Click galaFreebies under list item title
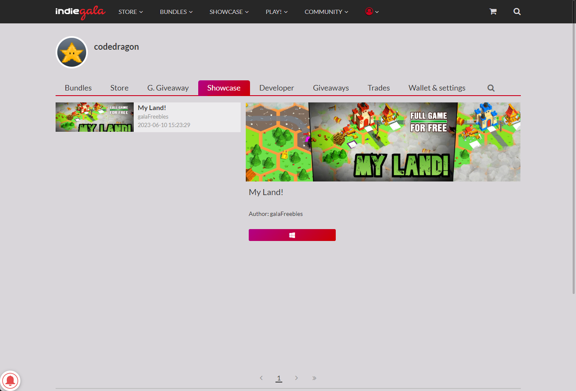Image resolution: width=576 pixels, height=391 pixels. click(153, 116)
